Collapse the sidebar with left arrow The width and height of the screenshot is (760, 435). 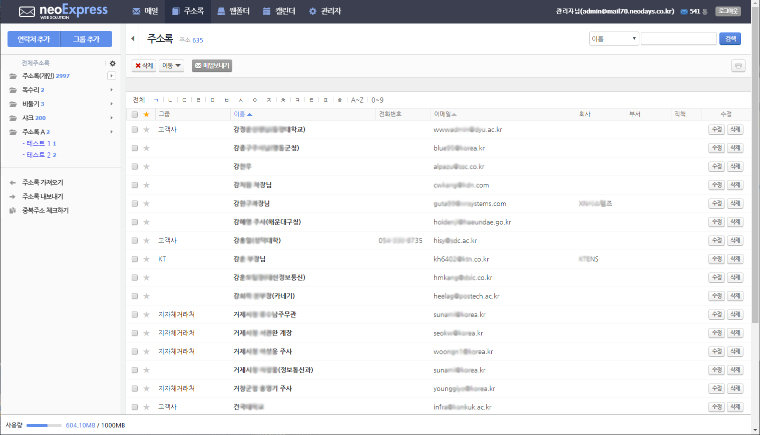coord(133,38)
